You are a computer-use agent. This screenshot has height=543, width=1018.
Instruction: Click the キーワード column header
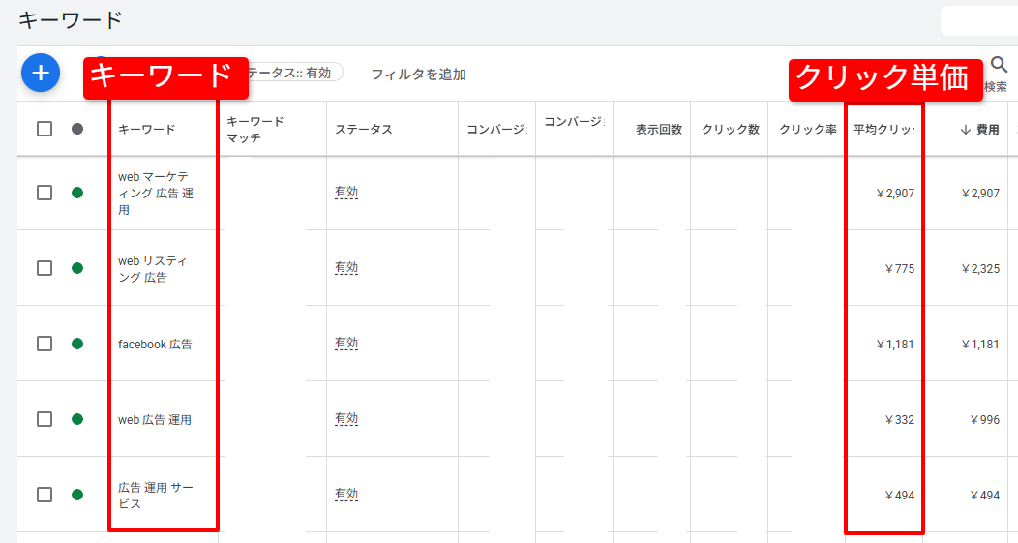point(147,130)
